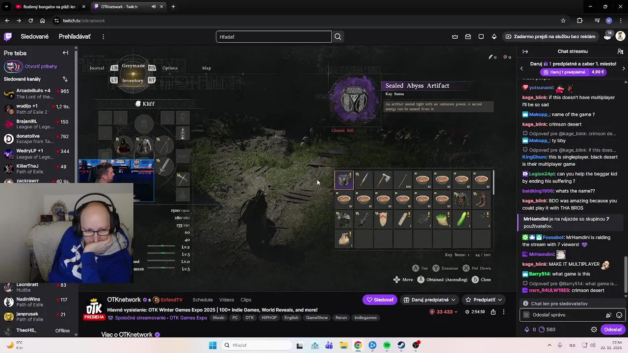This screenshot has width=628, height=353.
Task: Open the Sledované navigation item
Action: tap(34, 36)
